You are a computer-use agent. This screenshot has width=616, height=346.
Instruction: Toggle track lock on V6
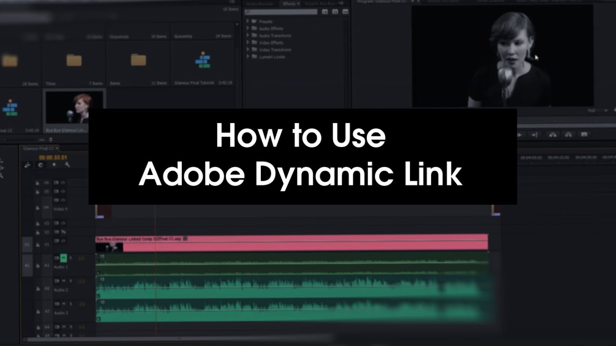click(38, 183)
